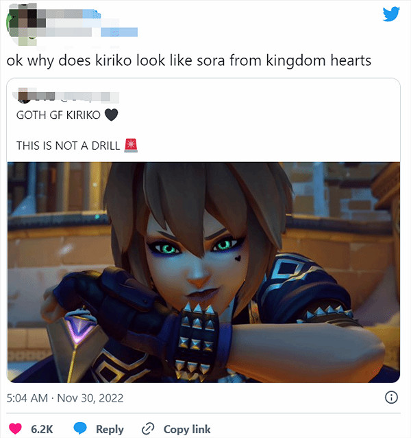Click the quoted tweet's blurred username
The width and height of the screenshot is (411, 438).
click(x=74, y=96)
